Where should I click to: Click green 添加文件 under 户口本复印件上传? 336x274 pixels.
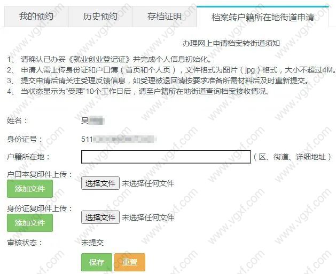30,189
